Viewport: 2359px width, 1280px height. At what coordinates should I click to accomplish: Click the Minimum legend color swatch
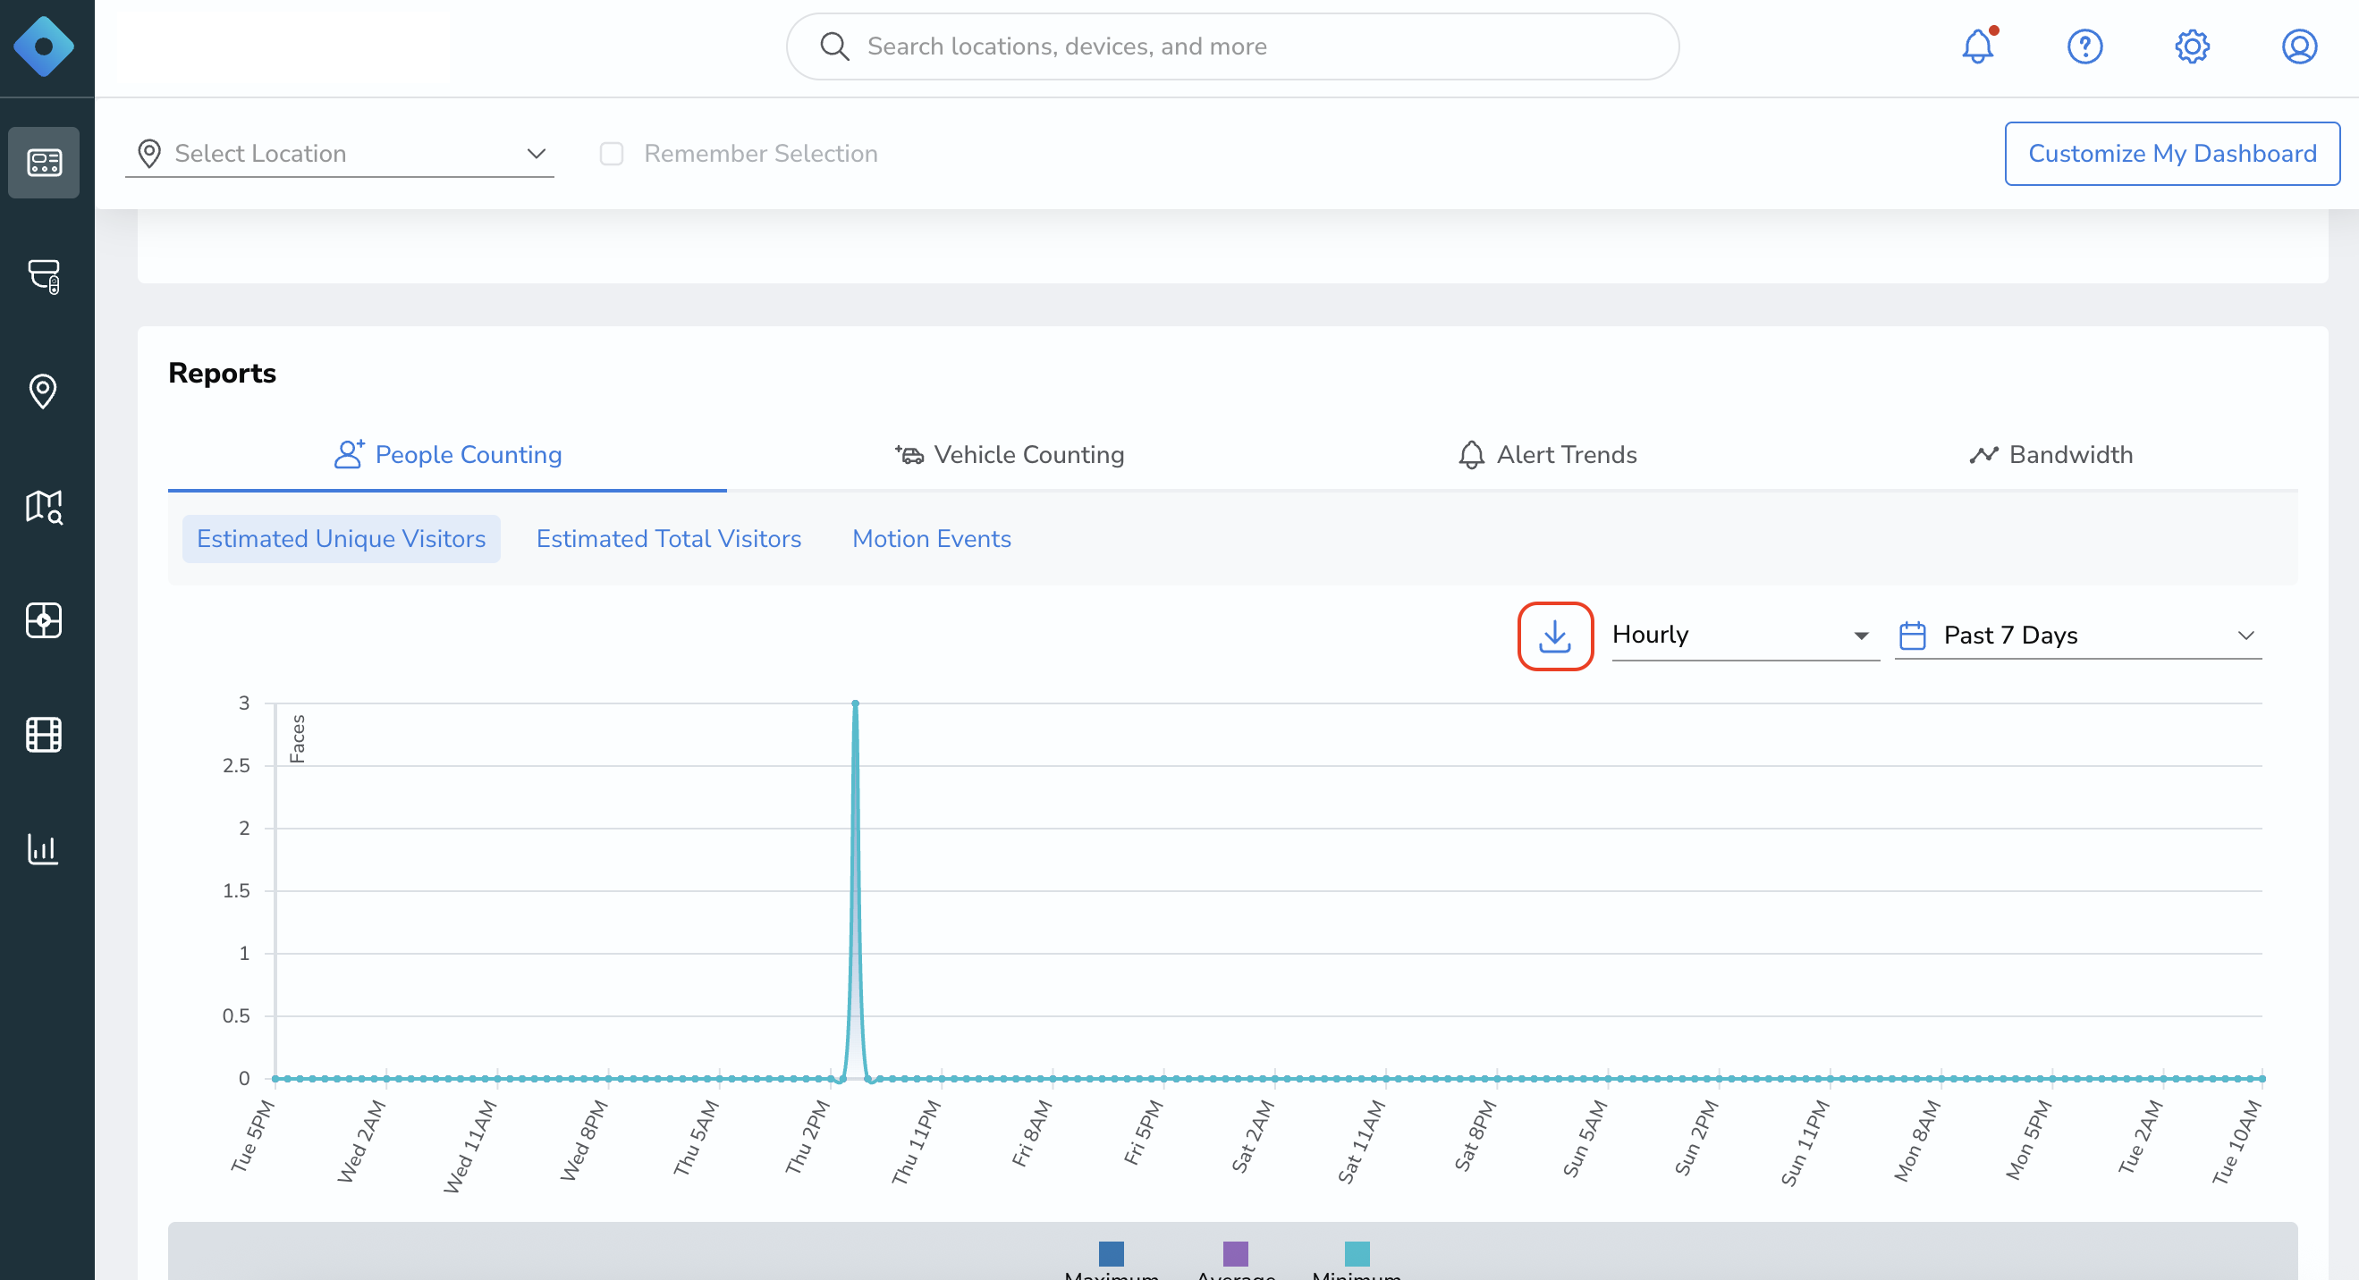(x=1357, y=1253)
